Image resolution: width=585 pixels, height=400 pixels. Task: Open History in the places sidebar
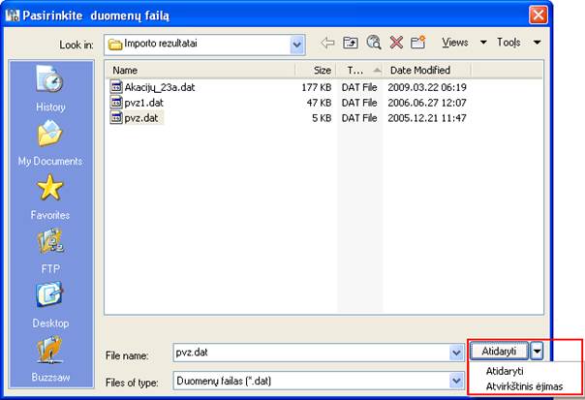pyautogui.click(x=49, y=87)
